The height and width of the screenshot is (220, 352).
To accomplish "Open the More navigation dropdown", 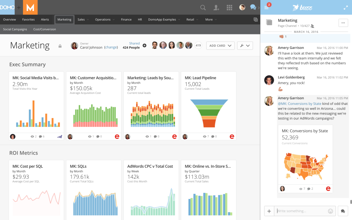I will 210,20.
